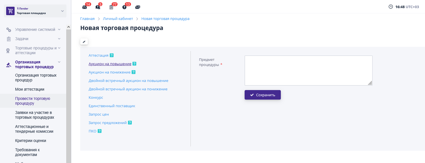The width and height of the screenshot is (425, 163).
Task: Open Заявки на участие в торговых процедурах
Action: tap(35, 115)
